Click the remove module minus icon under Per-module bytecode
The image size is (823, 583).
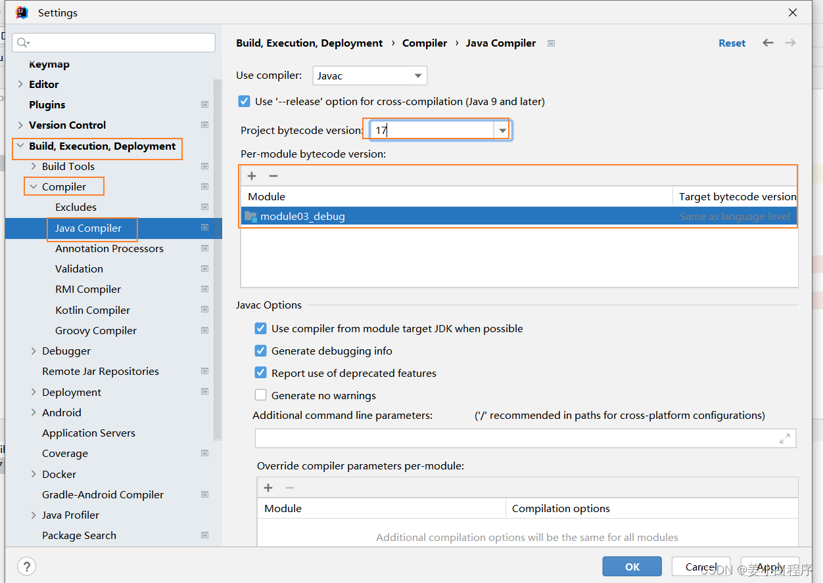click(x=273, y=176)
